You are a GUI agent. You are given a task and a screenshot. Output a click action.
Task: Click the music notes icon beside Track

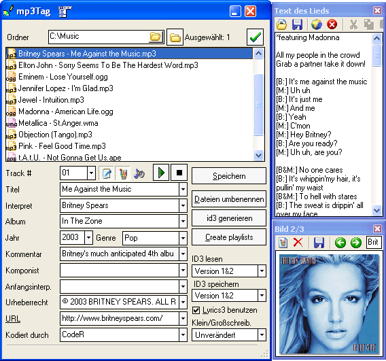139,173
